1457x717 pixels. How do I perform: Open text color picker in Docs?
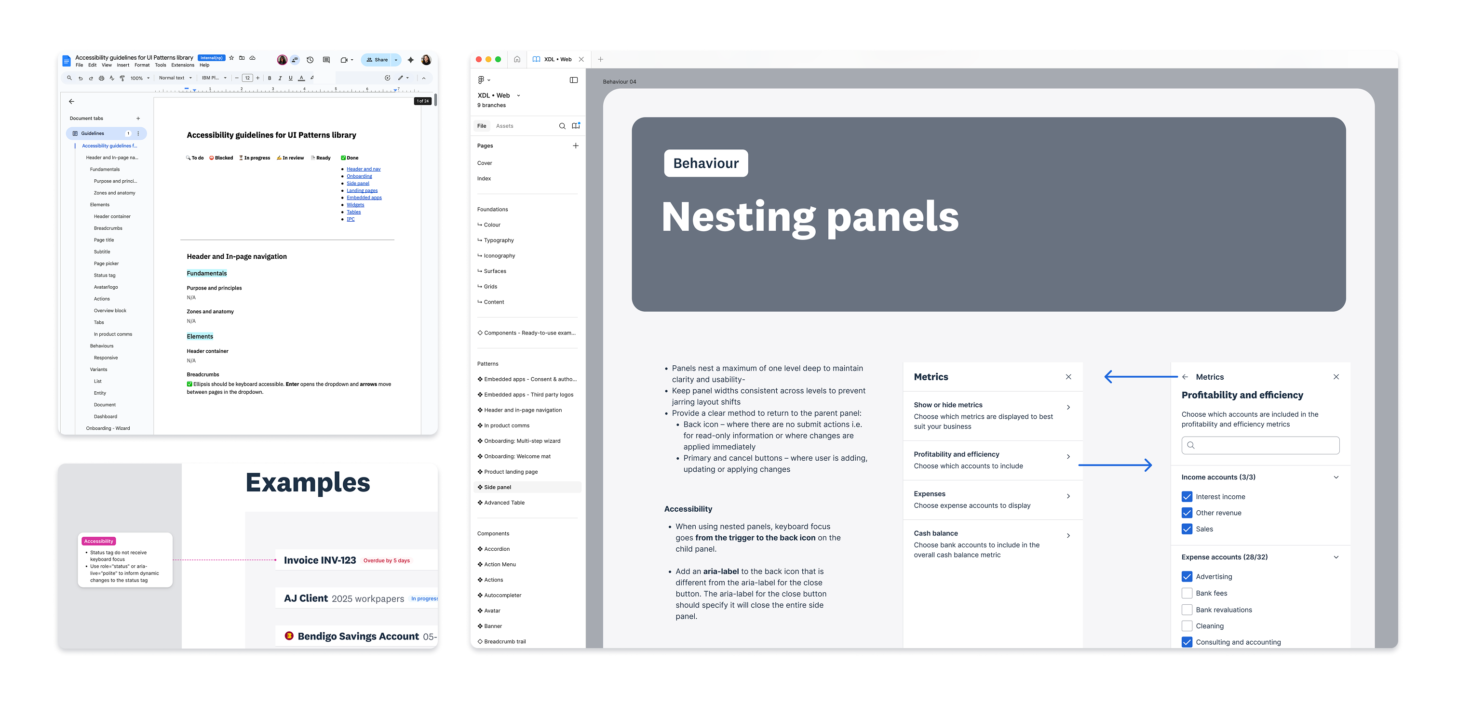301,78
